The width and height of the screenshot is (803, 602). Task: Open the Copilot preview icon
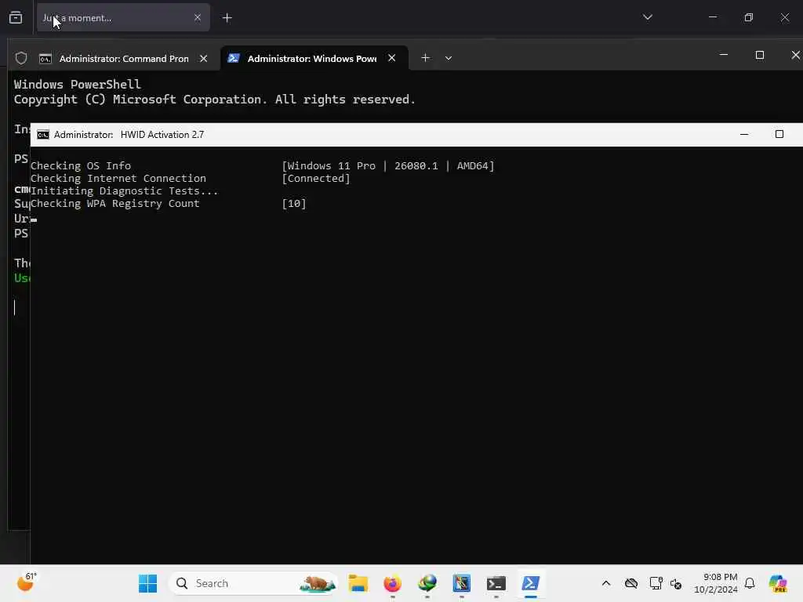point(777,583)
